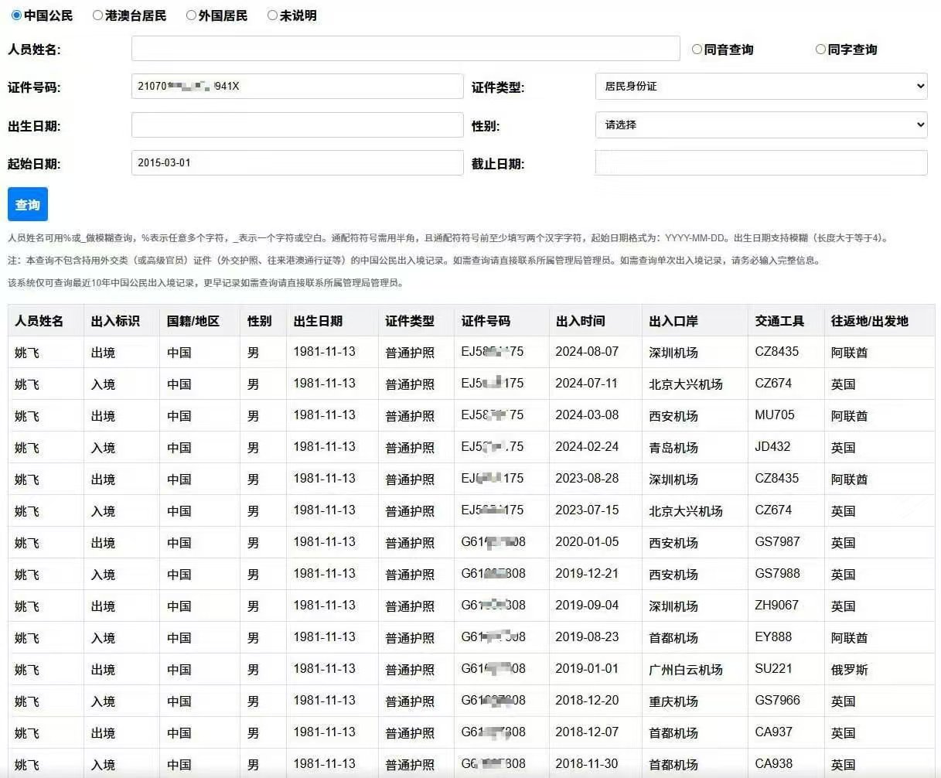Open the 证件类型 dropdown showing 居民身份证

click(x=762, y=86)
